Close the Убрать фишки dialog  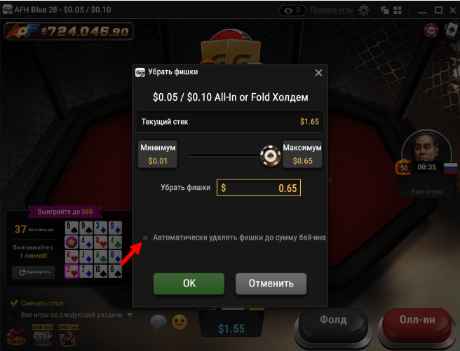pyautogui.click(x=318, y=73)
